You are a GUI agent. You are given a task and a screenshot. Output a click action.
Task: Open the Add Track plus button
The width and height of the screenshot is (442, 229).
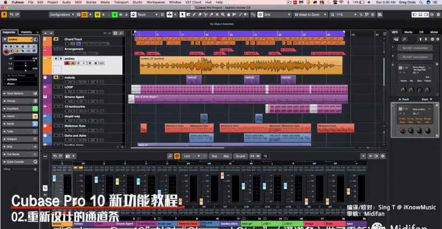pos(45,33)
